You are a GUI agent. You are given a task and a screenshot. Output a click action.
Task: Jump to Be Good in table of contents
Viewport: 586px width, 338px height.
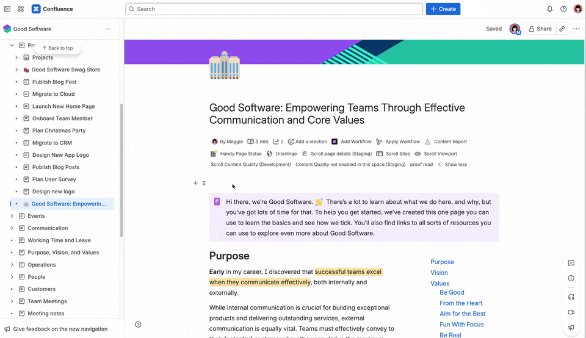[452, 292]
